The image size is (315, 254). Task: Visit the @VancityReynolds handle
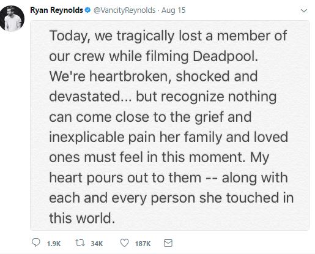(124, 10)
